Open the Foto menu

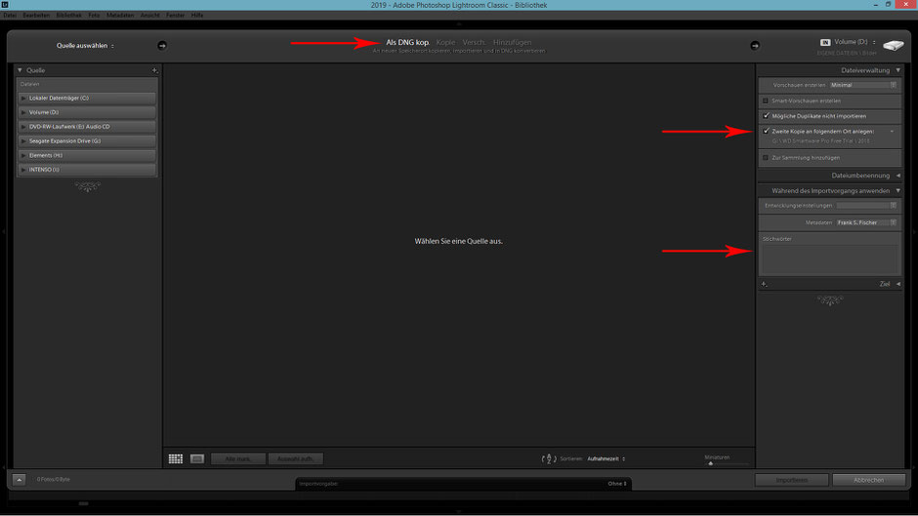pos(94,16)
